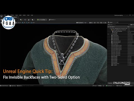Open the Perspective viewport dropdown
This screenshot has width=134, height=101.
(x=80, y=23)
